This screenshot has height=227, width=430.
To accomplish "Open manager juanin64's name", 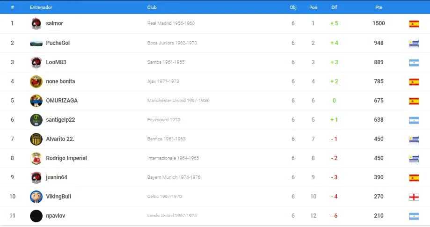I will click(x=57, y=177).
